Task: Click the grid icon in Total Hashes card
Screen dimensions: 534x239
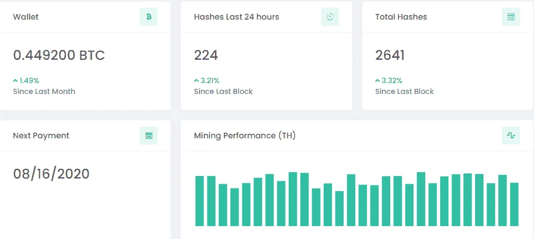Action: coord(511,17)
